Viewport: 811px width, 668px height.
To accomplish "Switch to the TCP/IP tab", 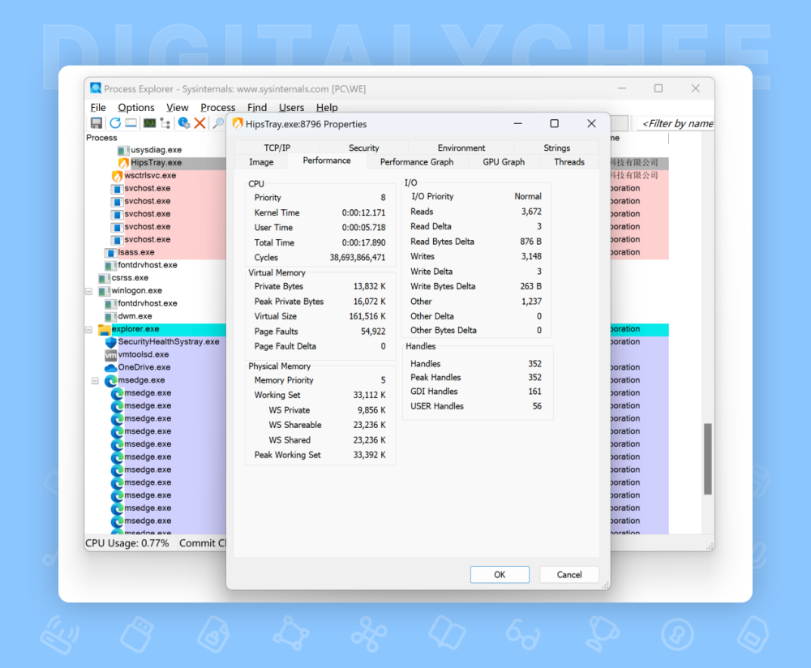I will (x=277, y=148).
